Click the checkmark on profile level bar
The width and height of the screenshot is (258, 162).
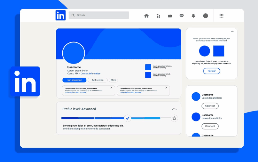(128, 118)
